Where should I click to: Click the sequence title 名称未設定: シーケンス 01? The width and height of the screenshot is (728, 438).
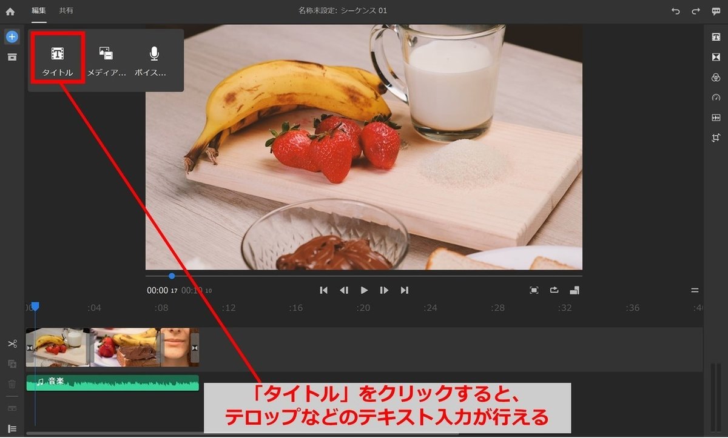click(x=343, y=11)
